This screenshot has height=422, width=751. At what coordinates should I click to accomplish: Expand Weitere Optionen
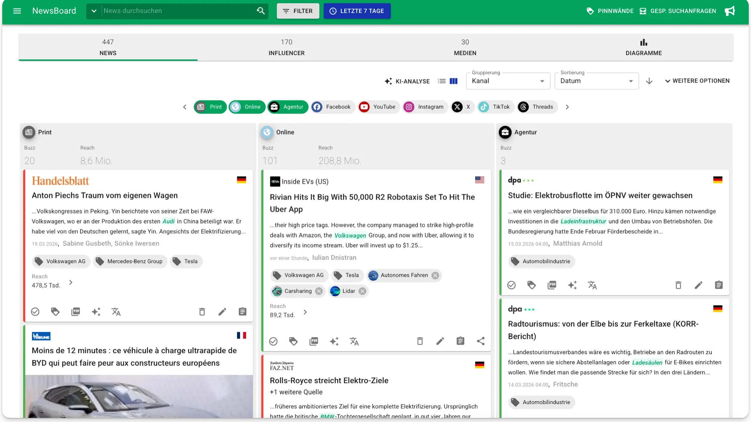697,81
